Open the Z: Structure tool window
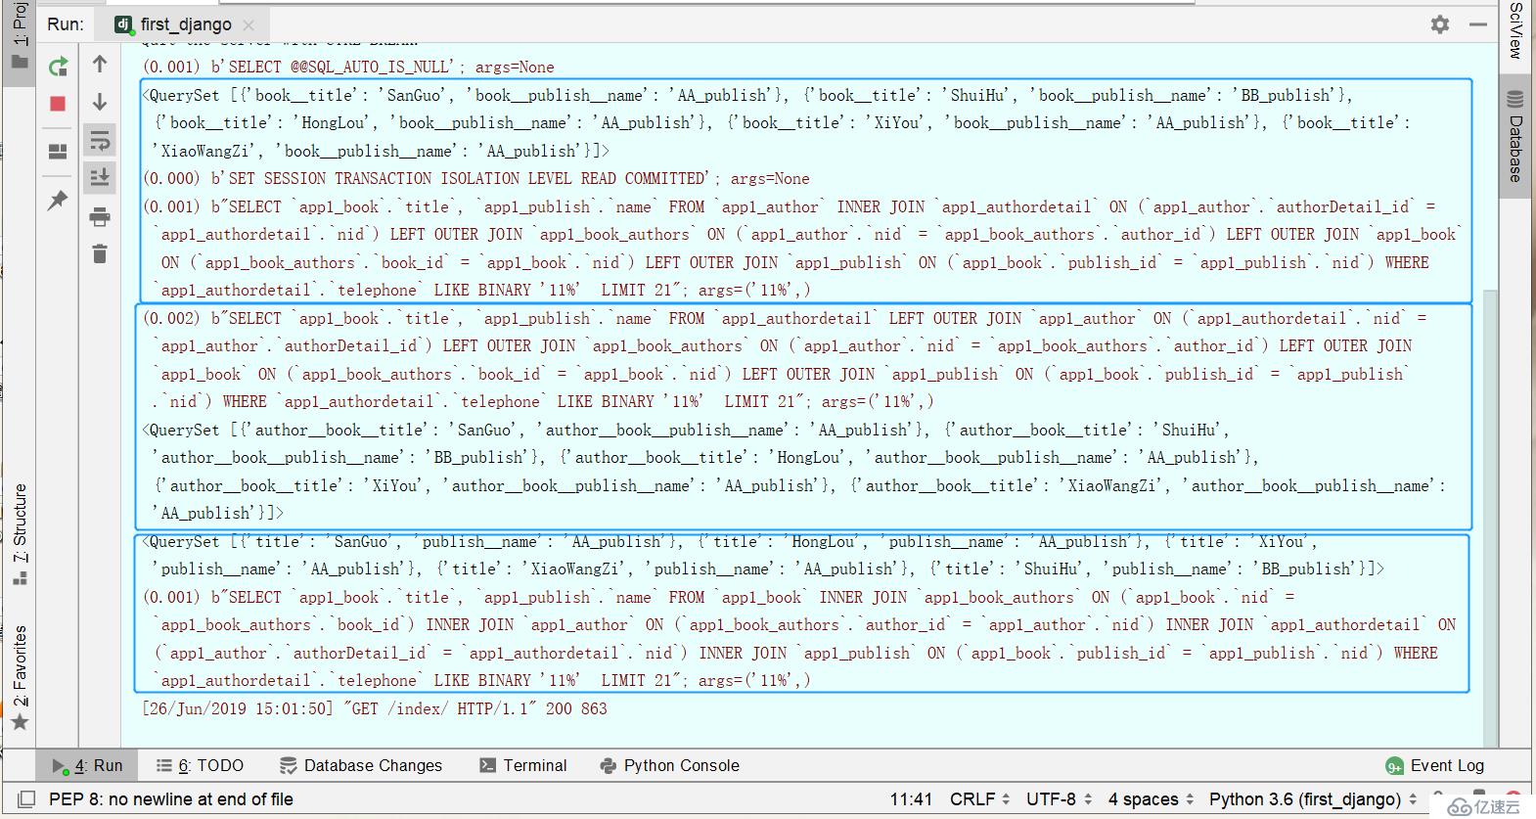Viewport: 1536px width, 819px height. [x=20, y=533]
